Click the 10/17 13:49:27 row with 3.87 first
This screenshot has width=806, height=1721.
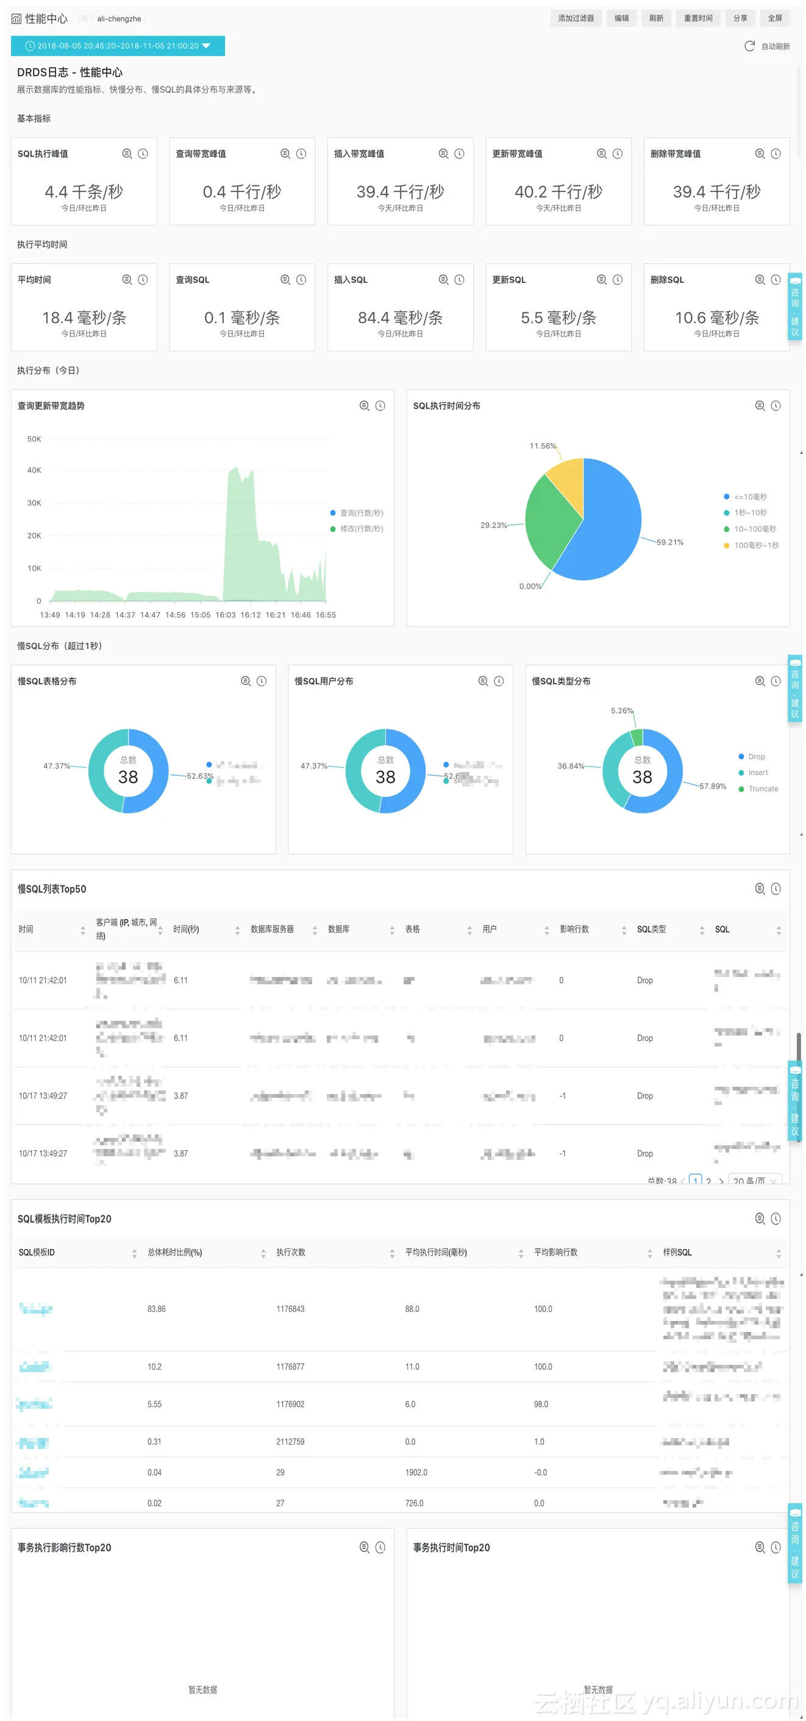399,1096
